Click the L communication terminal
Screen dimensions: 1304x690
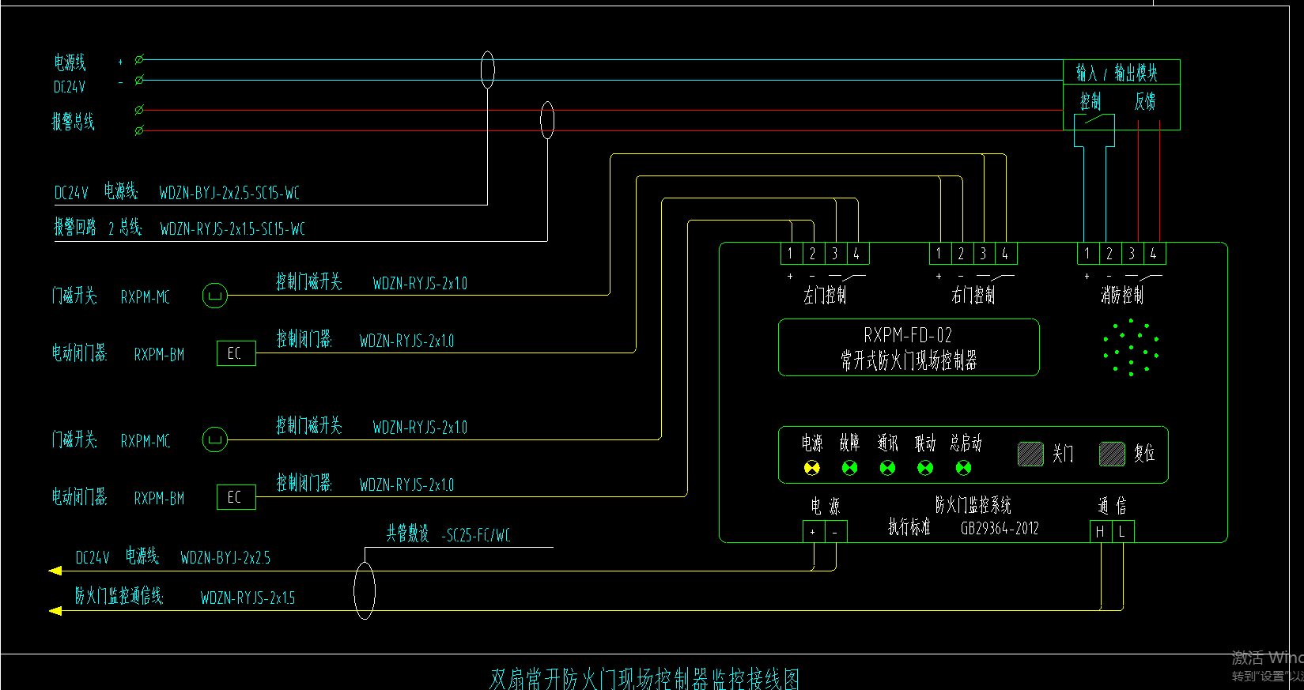tap(1123, 532)
